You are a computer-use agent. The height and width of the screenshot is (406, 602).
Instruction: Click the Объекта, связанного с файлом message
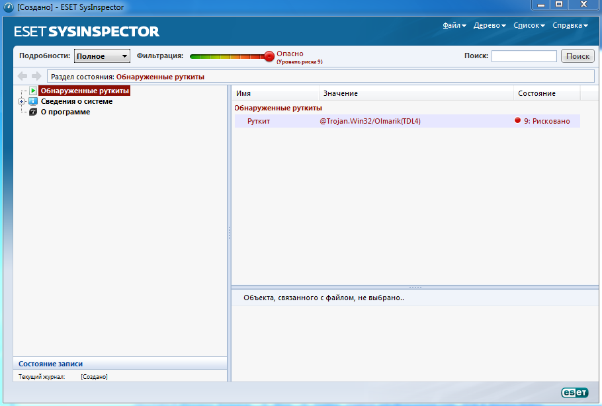point(323,298)
